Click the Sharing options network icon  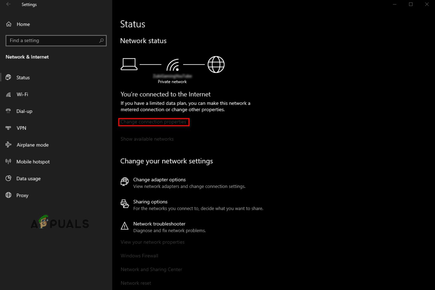pyautogui.click(x=124, y=204)
